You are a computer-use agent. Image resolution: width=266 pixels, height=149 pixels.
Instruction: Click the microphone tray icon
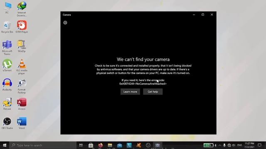pos(224,145)
